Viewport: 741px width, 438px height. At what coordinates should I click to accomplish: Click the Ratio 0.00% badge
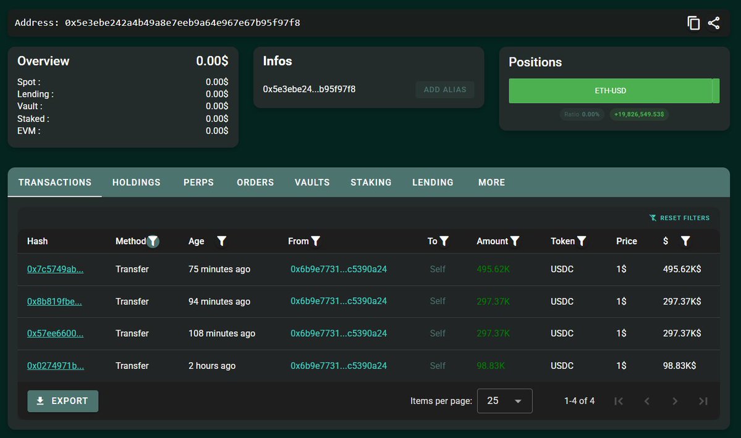pos(582,114)
